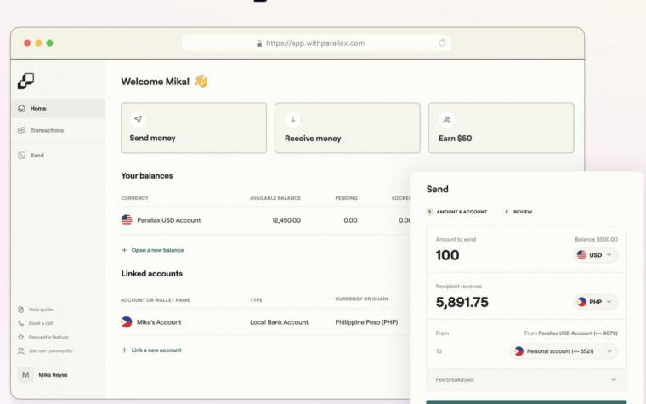Click the Balance $500.00 label
Image resolution: width=646 pixels, height=404 pixels.
(596, 240)
